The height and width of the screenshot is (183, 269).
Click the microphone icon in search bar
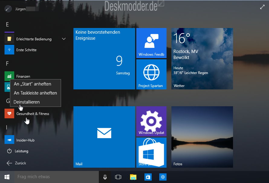(105, 177)
